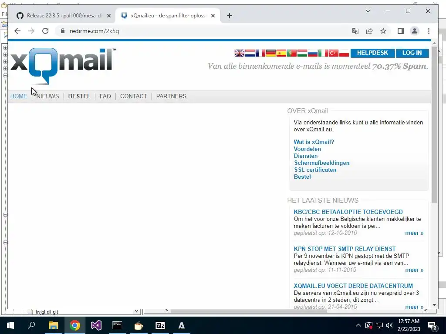Viewport: 446px width, 334px height.
Task: Open KBC/CBC BETAALOPTIE TOEGEVOEGD news headline
Action: (x=348, y=212)
